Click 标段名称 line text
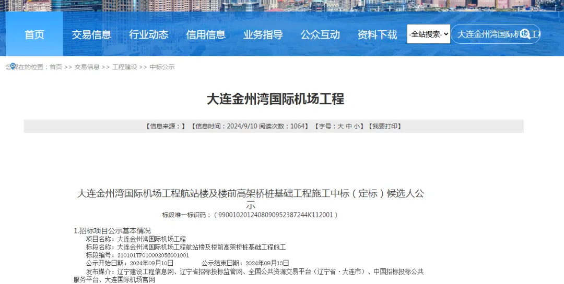Screen dimensions: 564x284 (185, 247)
